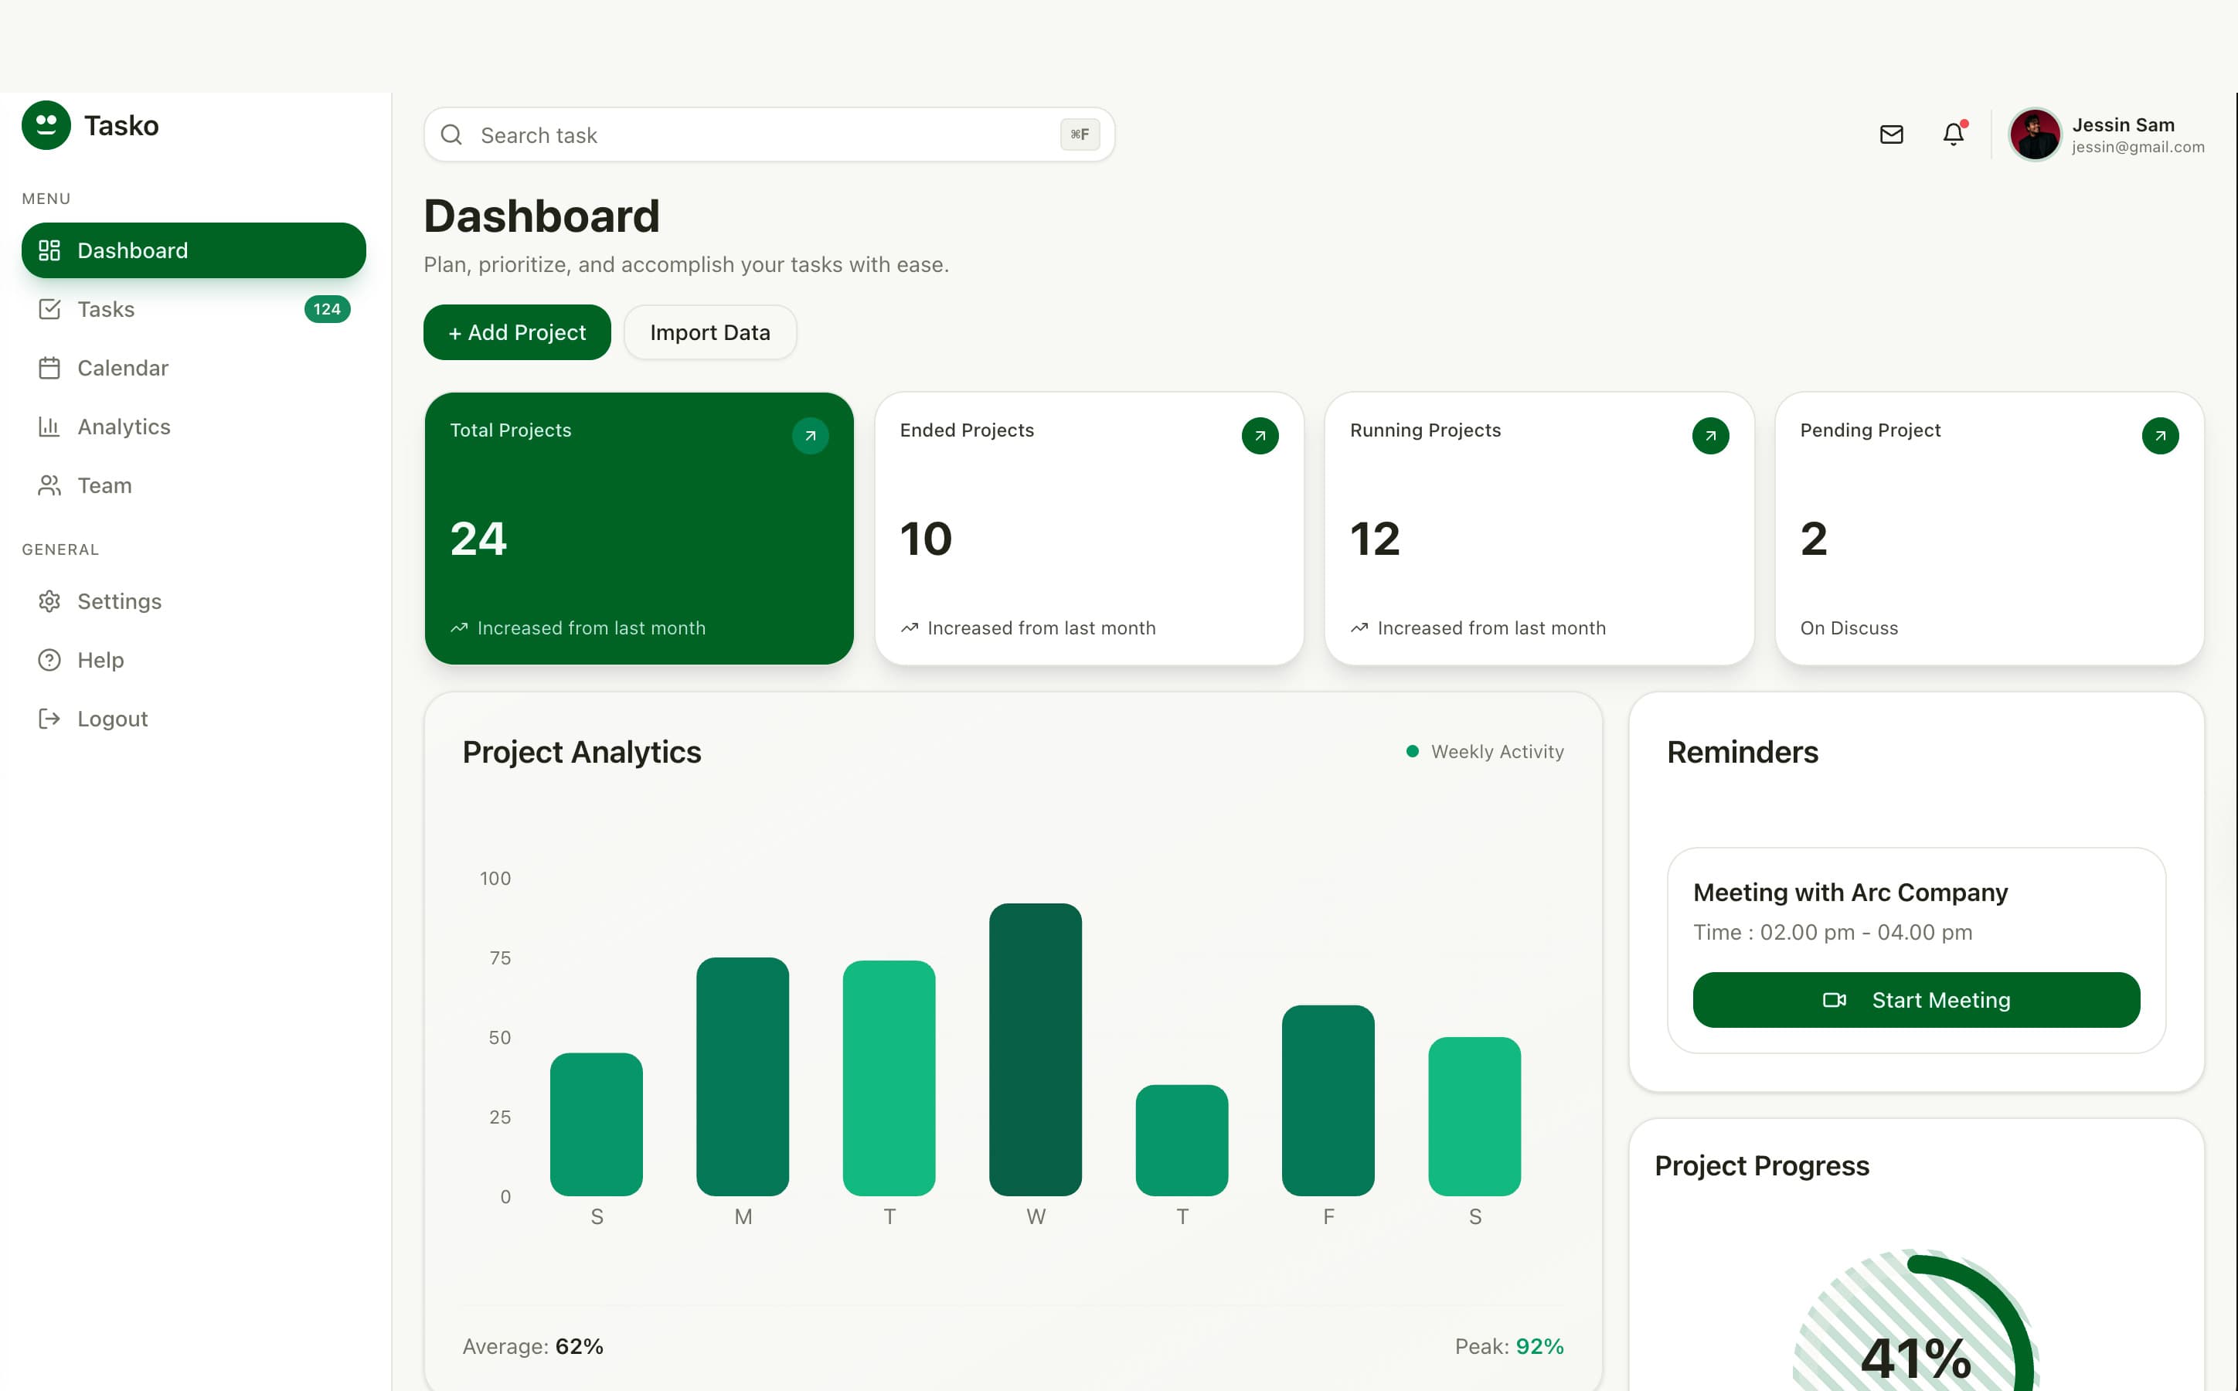Click the notification bell icon

pos(1953,134)
